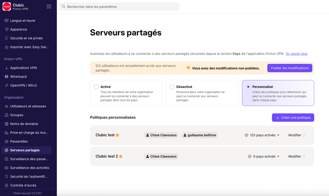Open the three-dot menu for Clubic test
Viewport: 329px width, 196px height.
tap(304, 135)
